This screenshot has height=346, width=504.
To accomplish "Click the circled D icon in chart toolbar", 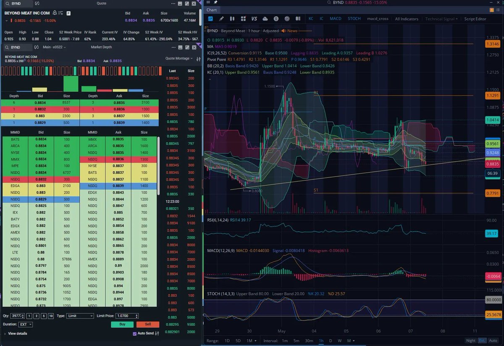I will [287, 19].
